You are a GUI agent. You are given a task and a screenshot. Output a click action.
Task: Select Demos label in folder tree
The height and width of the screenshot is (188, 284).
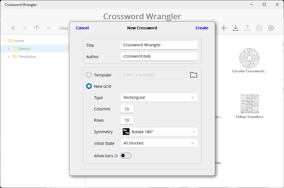point(24,49)
